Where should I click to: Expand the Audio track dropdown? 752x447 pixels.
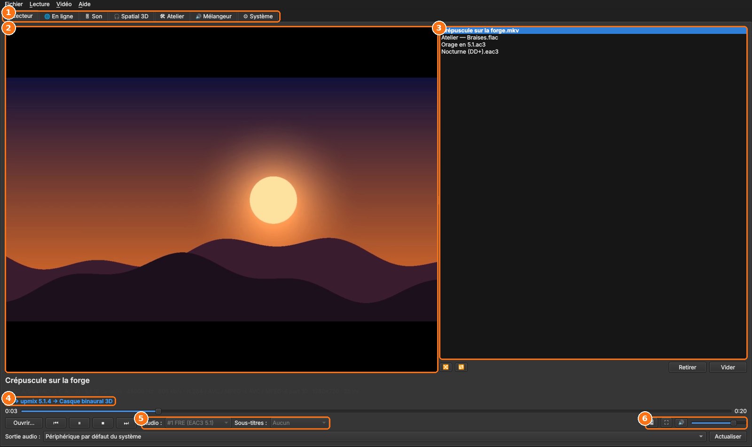(198, 423)
